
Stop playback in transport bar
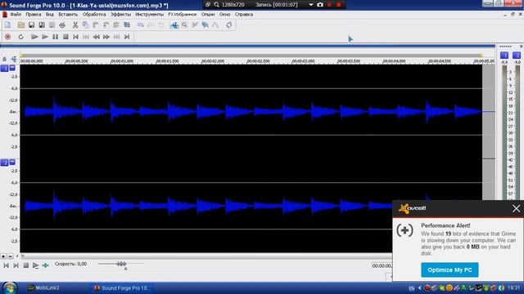[x=65, y=37]
